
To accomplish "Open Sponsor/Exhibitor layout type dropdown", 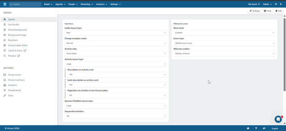I will (115, 106).
